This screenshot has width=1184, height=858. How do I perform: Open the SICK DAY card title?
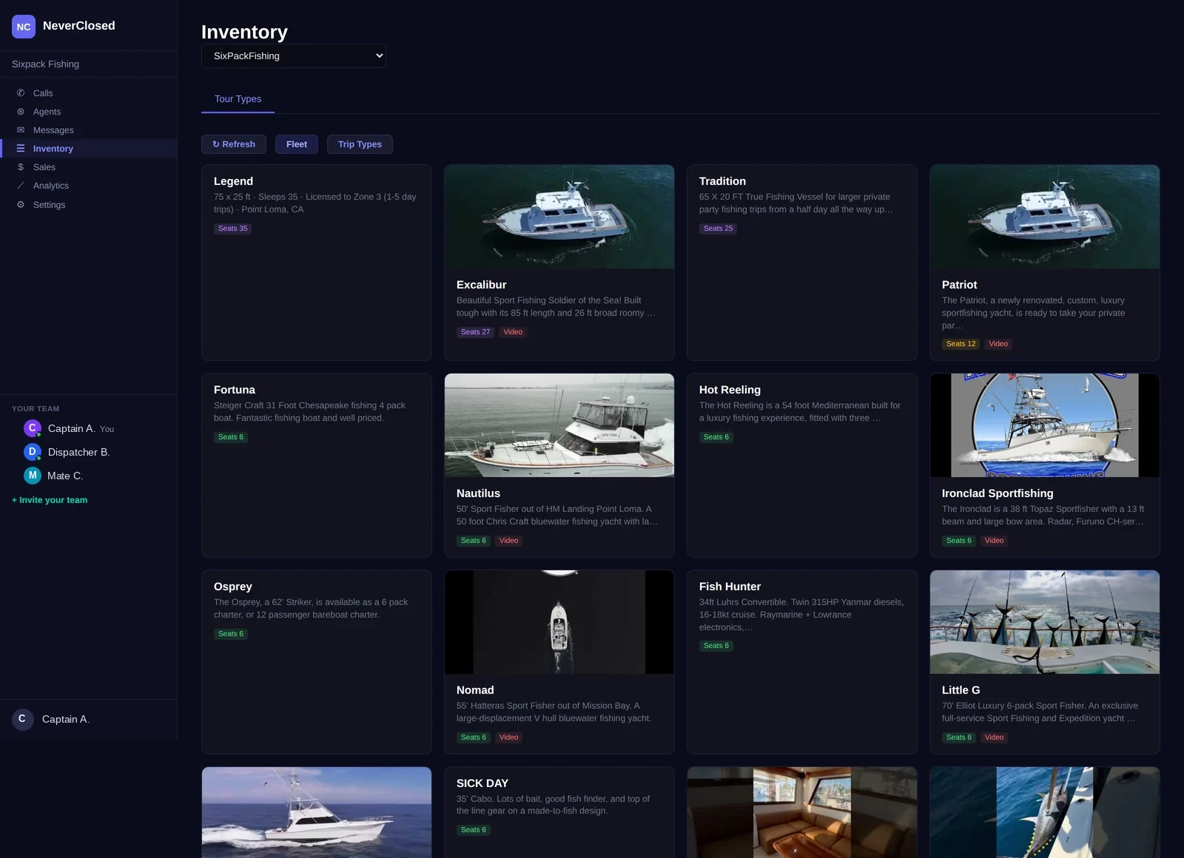[x=482, y=783]
